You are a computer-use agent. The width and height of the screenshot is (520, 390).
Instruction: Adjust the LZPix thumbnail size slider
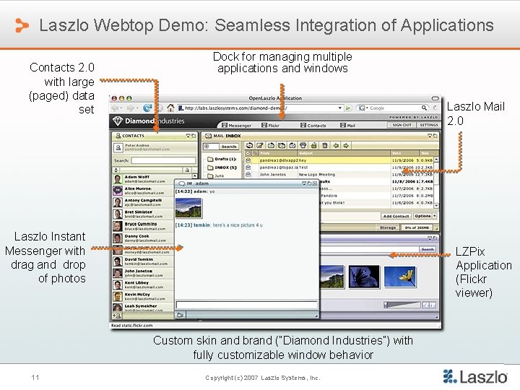click(402, 305)
